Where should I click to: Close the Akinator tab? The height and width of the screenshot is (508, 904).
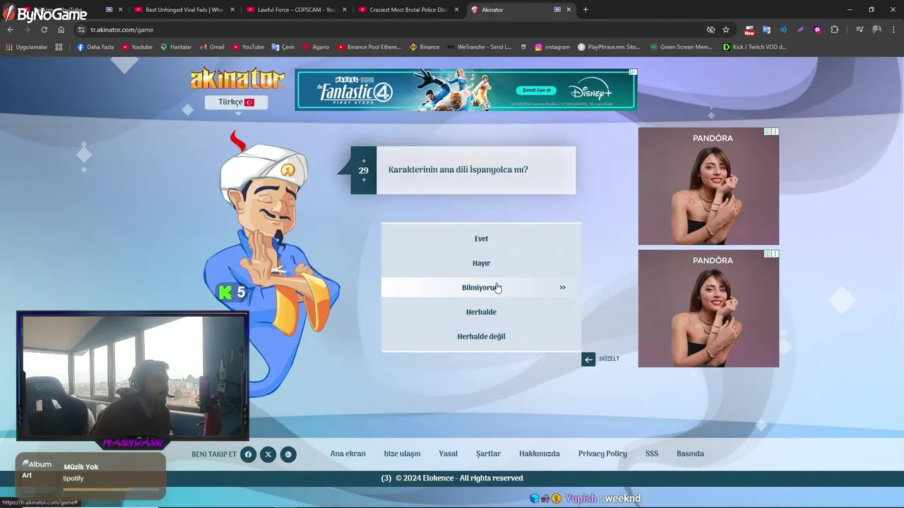569,10
